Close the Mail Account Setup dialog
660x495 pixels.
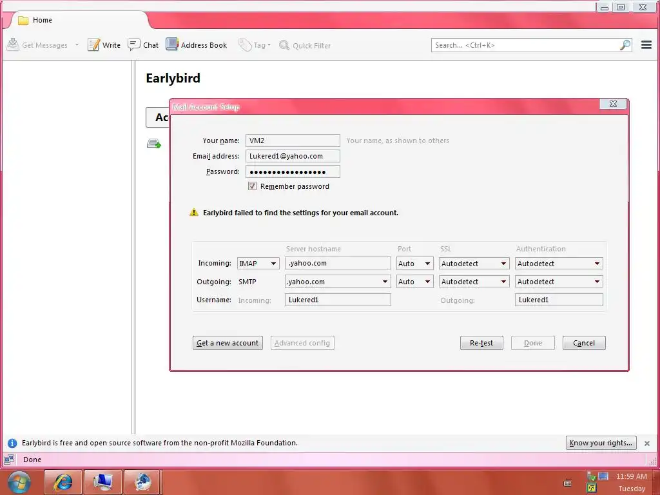click(614, 104)
